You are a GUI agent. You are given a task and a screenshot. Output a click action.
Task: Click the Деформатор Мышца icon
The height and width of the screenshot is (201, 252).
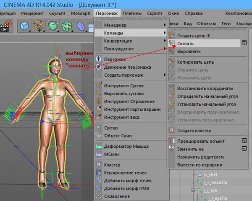coord(99,146)
